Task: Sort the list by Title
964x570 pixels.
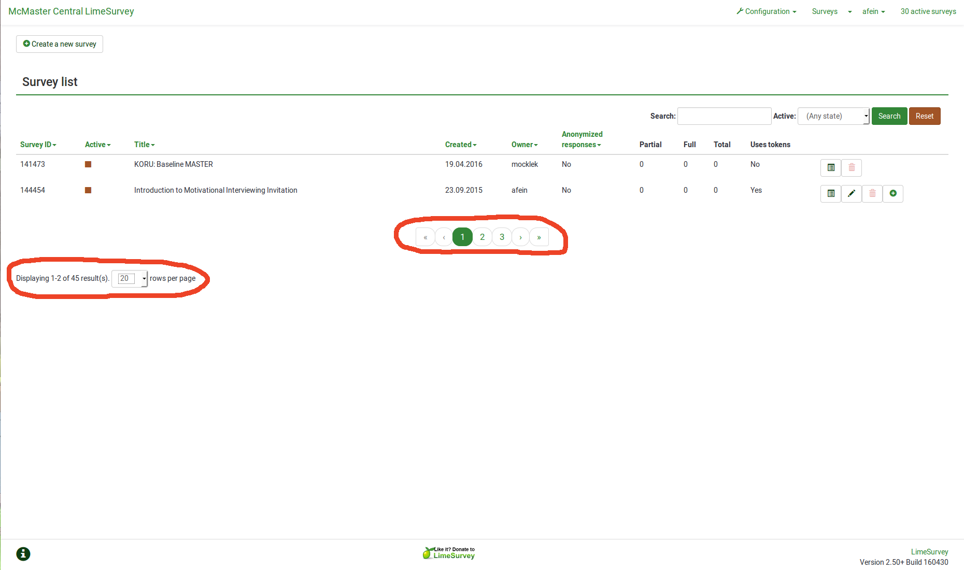Action: click(x=145, y=145)
